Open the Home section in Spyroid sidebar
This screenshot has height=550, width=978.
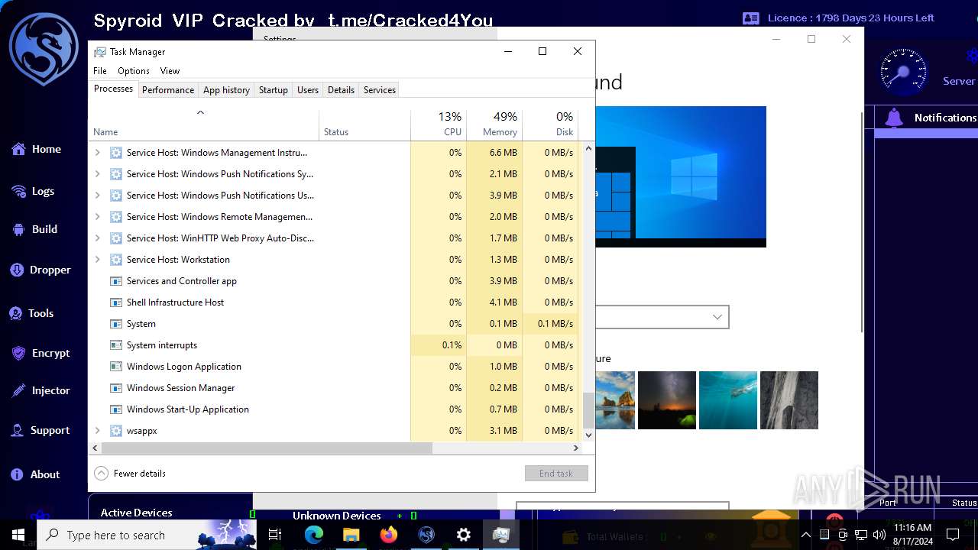[x=36, y=150]
